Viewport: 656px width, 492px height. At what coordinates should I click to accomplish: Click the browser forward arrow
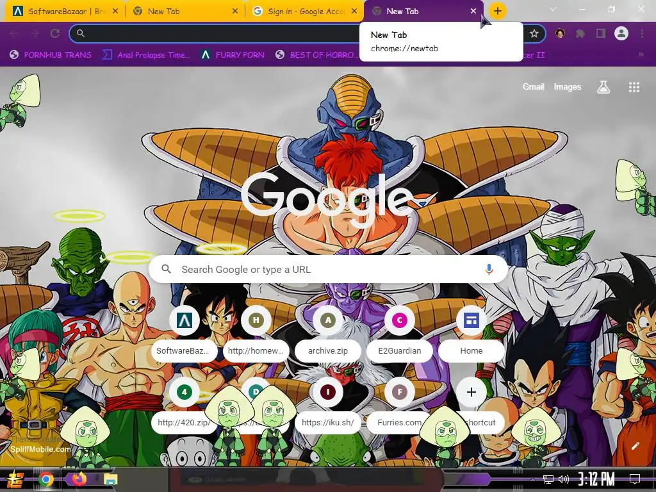coord(35,33)
